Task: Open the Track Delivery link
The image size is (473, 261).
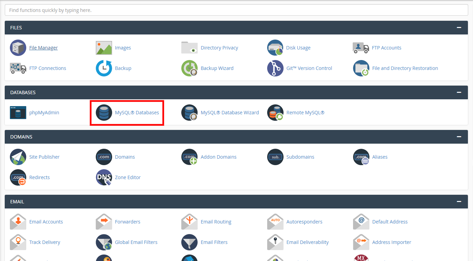Action: click(x=45, y=242)
